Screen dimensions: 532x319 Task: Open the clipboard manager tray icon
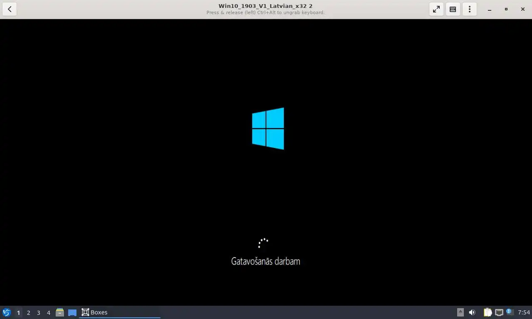coord(488,312)
